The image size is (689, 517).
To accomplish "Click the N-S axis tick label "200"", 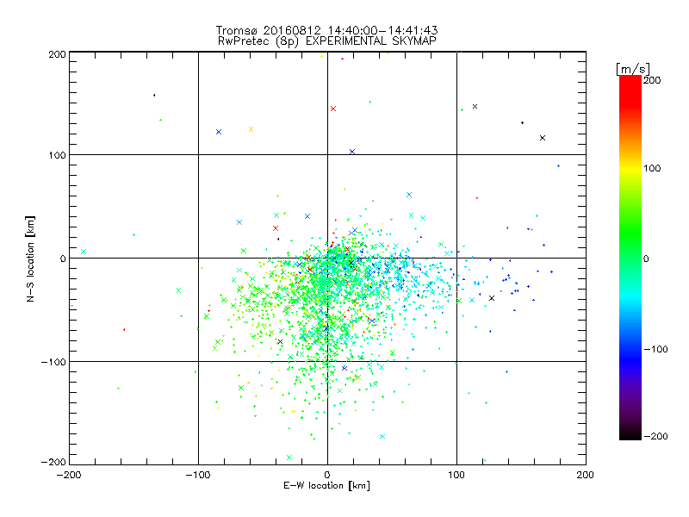I will [x=57, y=54].
